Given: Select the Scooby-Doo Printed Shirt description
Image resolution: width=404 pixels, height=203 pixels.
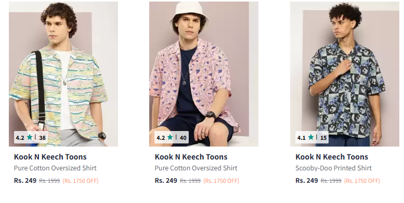Looking at the screenshot, I should (333, 168).
